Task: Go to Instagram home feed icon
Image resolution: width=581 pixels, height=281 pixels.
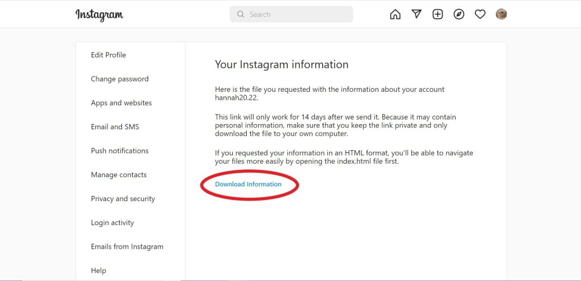Action: tap(395, 14)
